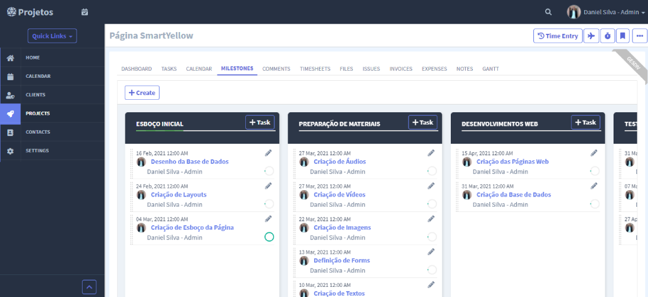The height and width of the screenshot is (297, 648).
Task: Open the Quick Links dropdown
Action: 52,36
